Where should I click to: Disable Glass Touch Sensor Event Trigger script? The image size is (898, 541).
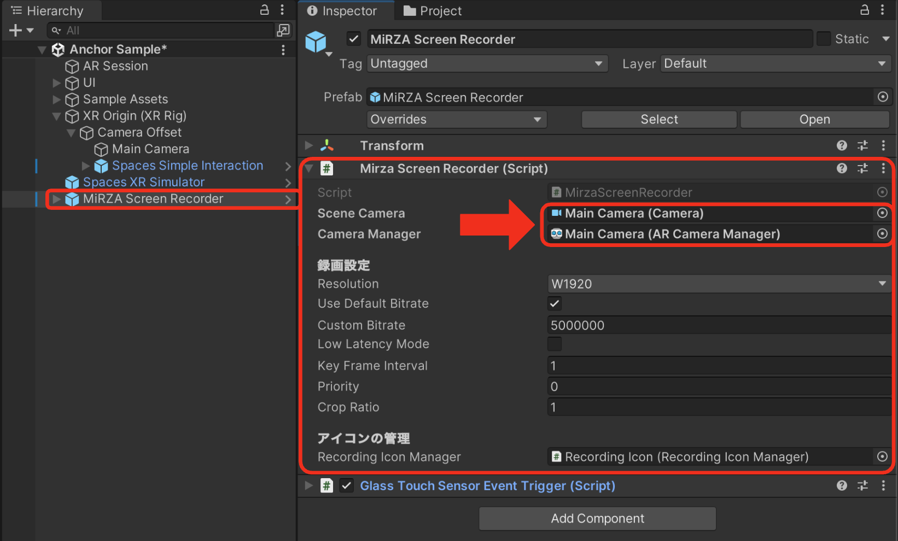[347, 485]
